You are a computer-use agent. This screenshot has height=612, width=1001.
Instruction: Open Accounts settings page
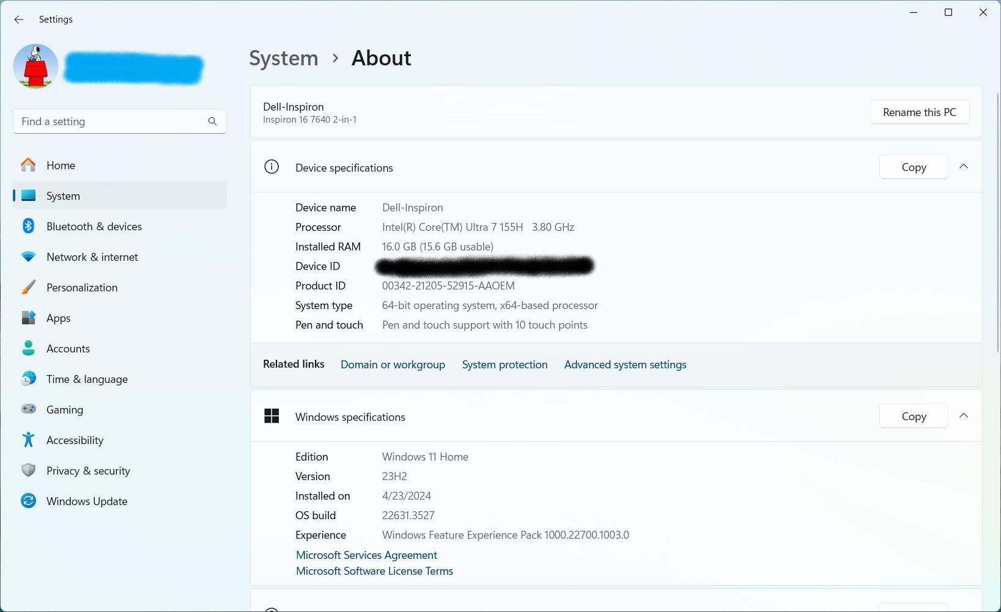68,349
